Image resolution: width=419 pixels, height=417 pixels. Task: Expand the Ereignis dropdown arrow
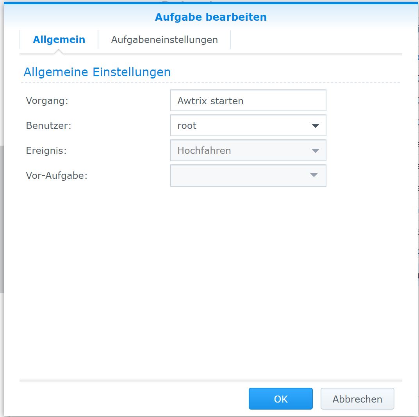click(x=315, y=151)
